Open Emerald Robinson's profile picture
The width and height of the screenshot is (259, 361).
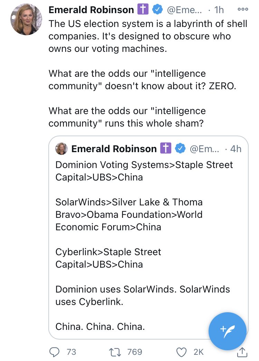[27, 20]
